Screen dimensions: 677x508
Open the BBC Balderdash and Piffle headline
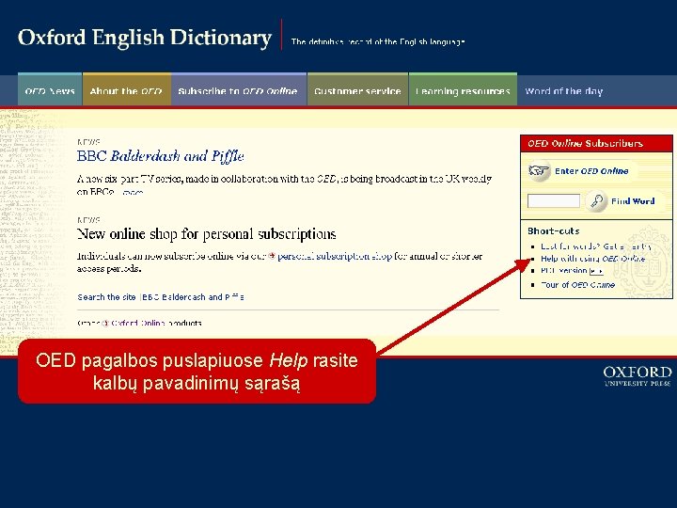tap(161, 156)
